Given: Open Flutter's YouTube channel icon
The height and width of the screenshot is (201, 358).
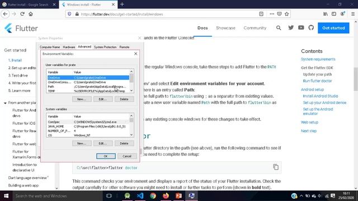Looking at the screenshot, I should pyautogui.click(x=301, y=27).
